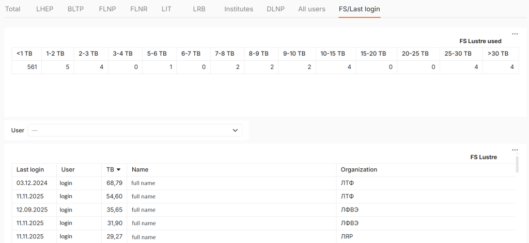Screen dimensions: 529x243
Task: Open the FS Lustre table options menu
Action: tap(515, 150)
